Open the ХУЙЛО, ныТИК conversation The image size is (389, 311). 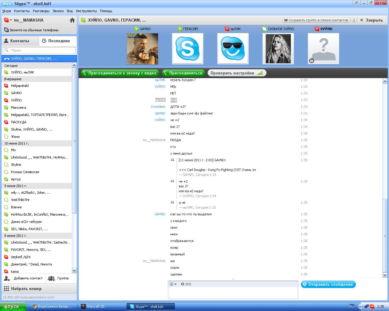(37, 72)
